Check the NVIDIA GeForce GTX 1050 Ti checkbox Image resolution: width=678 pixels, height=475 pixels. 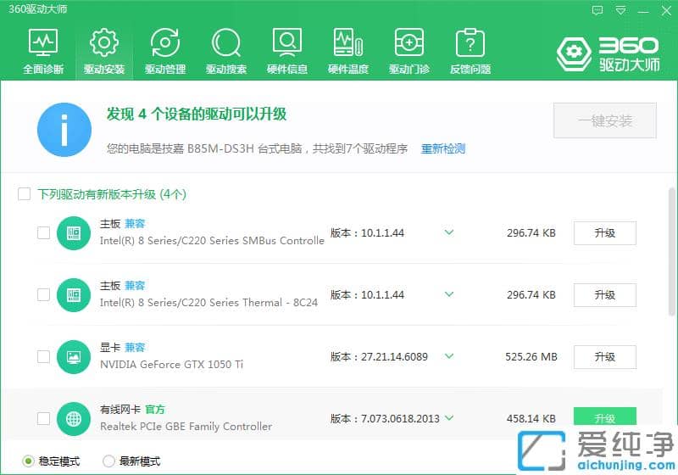coord(44,356)
